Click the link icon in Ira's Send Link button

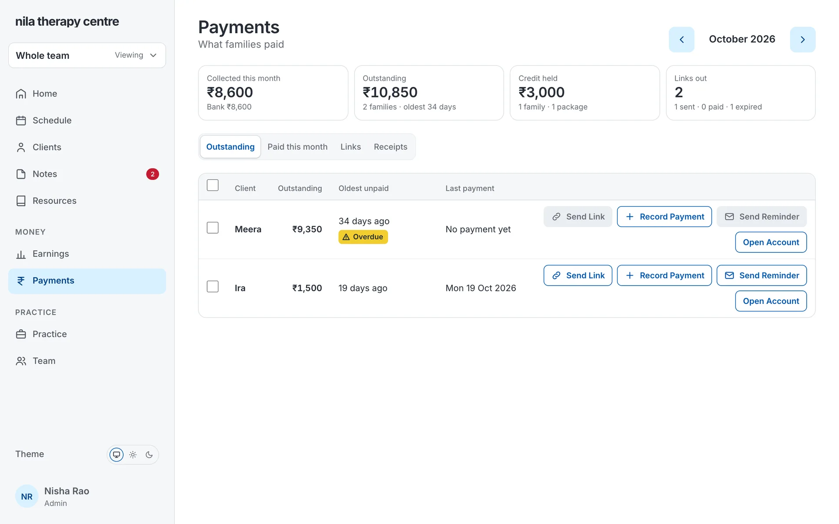[556, 276]
